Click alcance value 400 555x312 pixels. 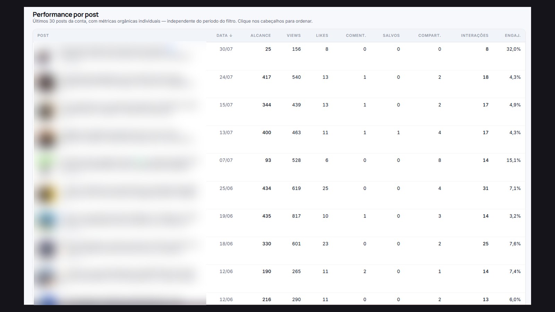tap(267, 132)
